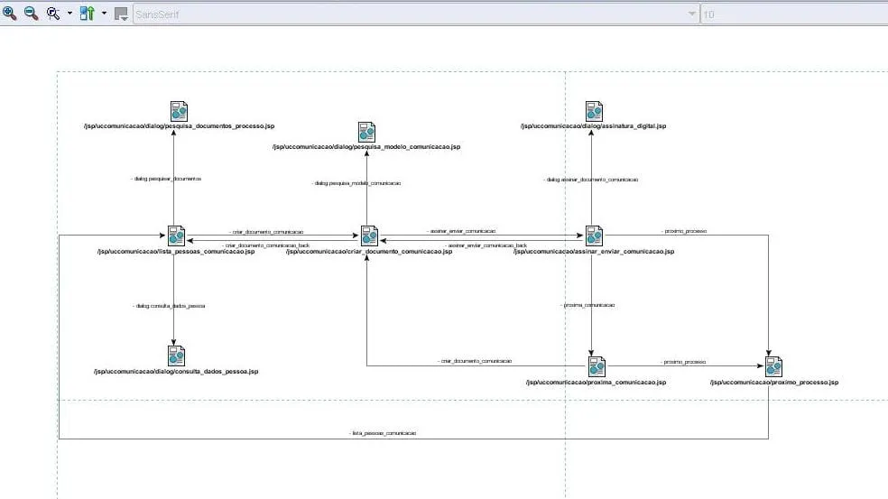Screen dimensions: 888x499
Task: Click the font size field showing 10
Action: [x=794, y=14]
